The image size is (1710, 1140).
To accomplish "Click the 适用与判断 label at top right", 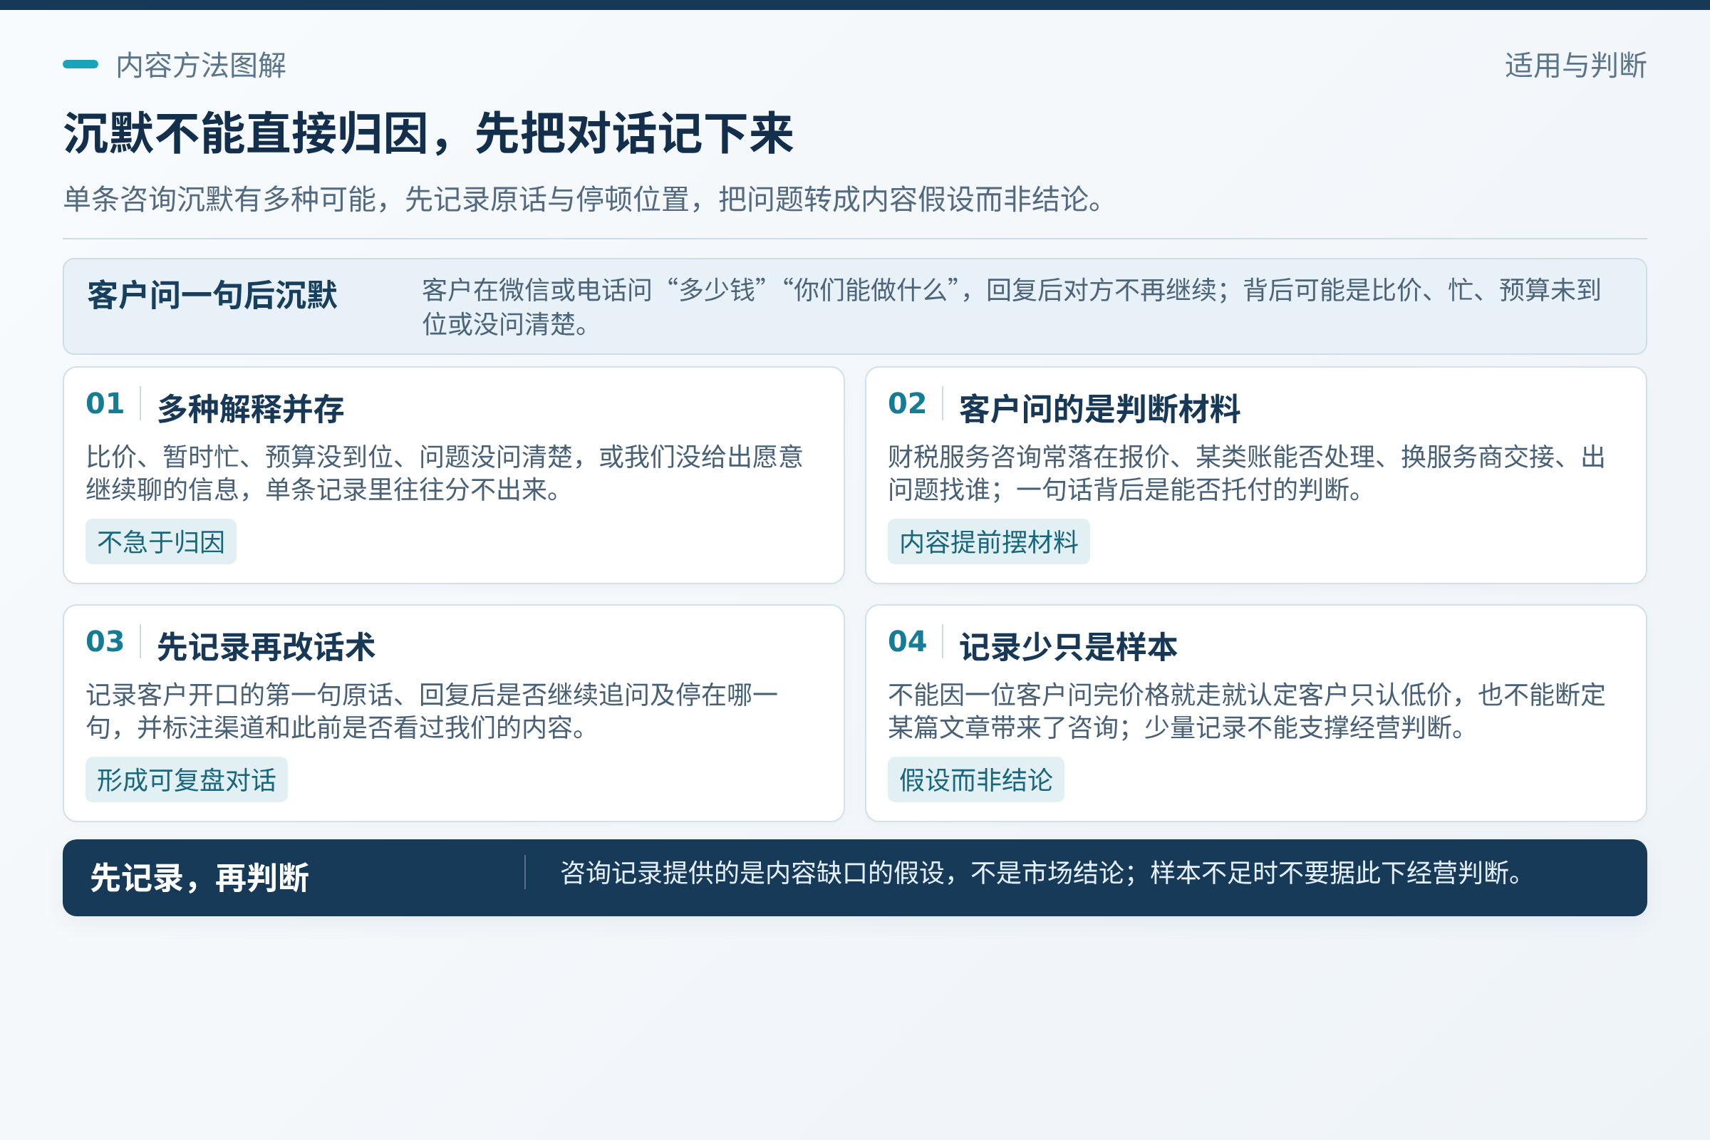I will pyautogui.click(x=1575, y=66).
